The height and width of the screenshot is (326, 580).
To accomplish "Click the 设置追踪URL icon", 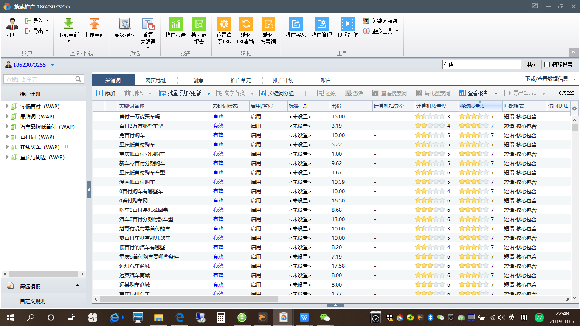I will 224,24.
